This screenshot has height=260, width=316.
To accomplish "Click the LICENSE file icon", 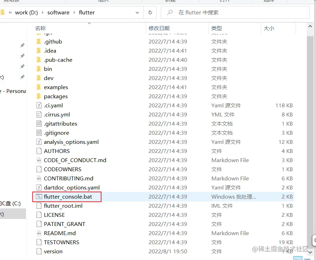I will (x=39, y=215).
